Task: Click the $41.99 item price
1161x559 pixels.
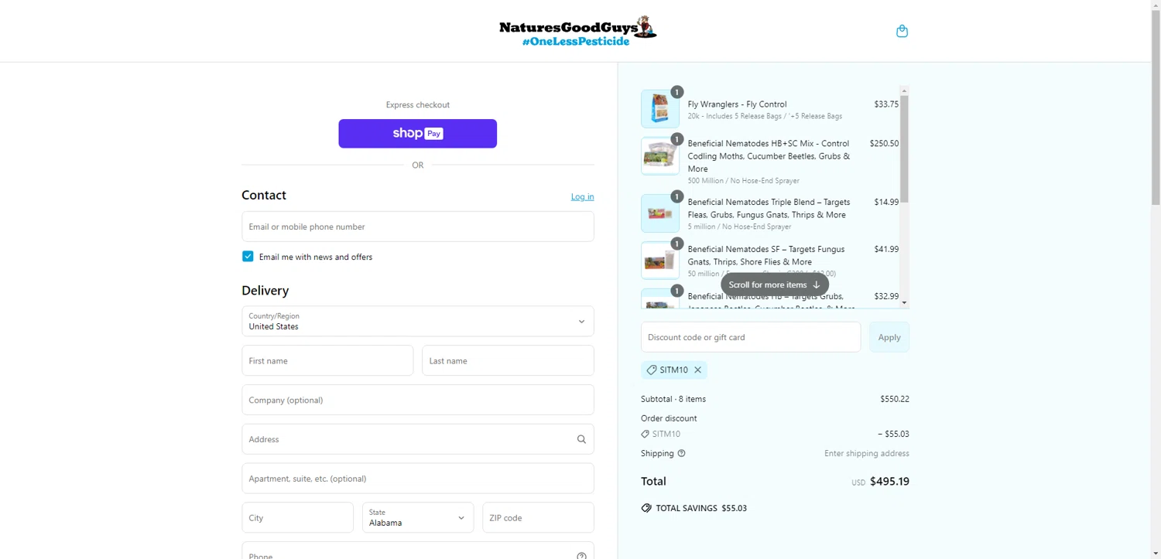Action: (886, 250)
